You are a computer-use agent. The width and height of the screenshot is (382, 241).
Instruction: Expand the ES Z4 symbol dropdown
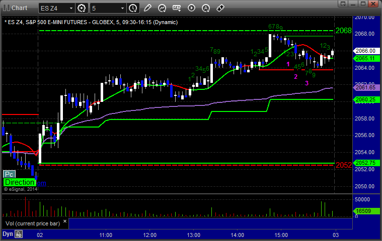pyautogui.click(x=71, y=8)
